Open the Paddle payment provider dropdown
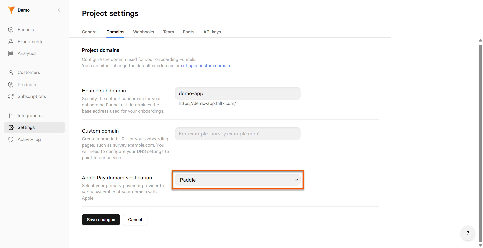The image size is (483, 248). [x=238, y=180]
